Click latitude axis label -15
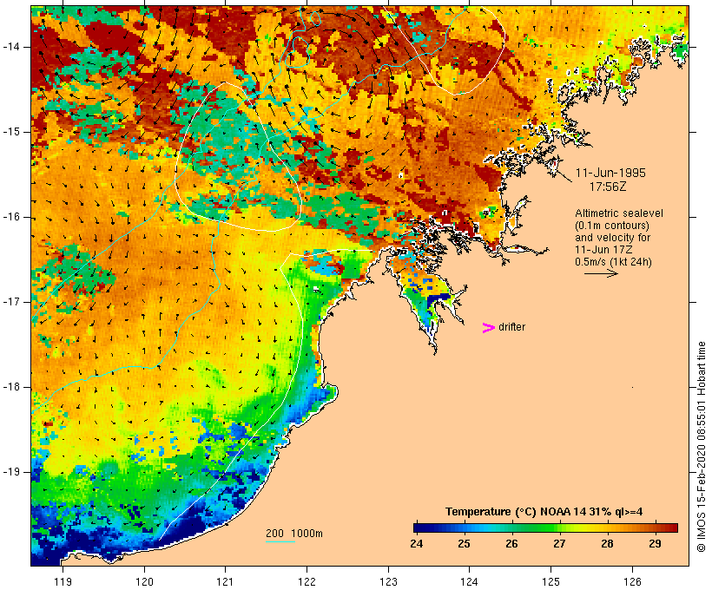The image size is (712, 590). (x=11, y=132)
